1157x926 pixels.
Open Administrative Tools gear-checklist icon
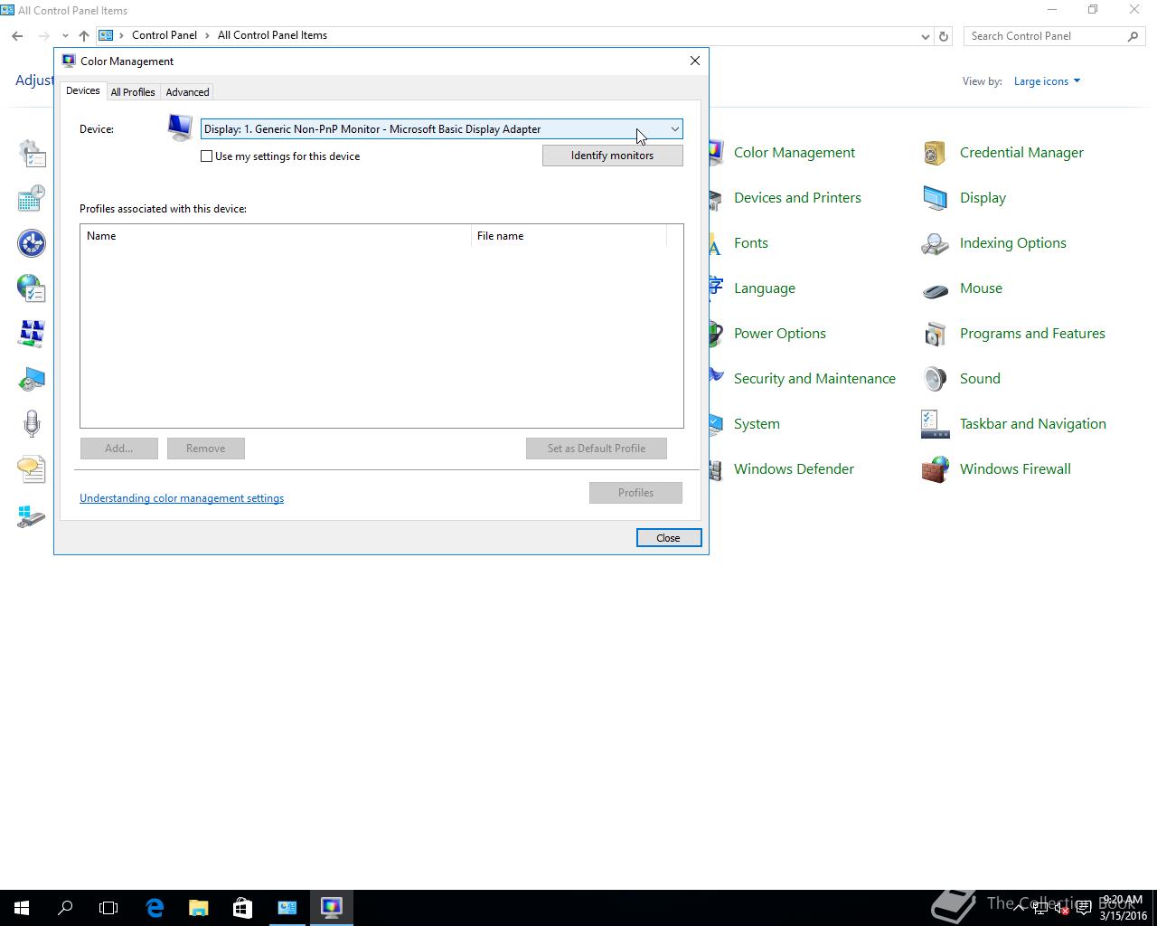coord(32,153)
